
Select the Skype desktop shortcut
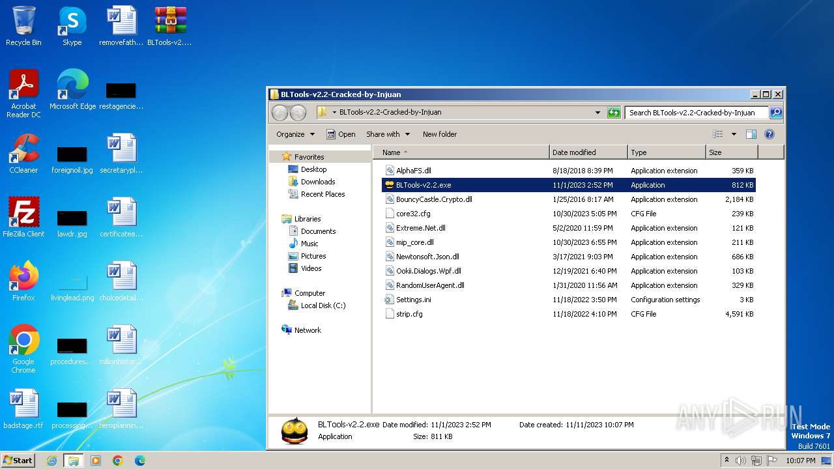(72, 27)
